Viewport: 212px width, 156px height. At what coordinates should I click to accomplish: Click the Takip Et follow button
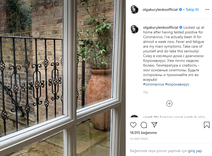click(192, 9)
